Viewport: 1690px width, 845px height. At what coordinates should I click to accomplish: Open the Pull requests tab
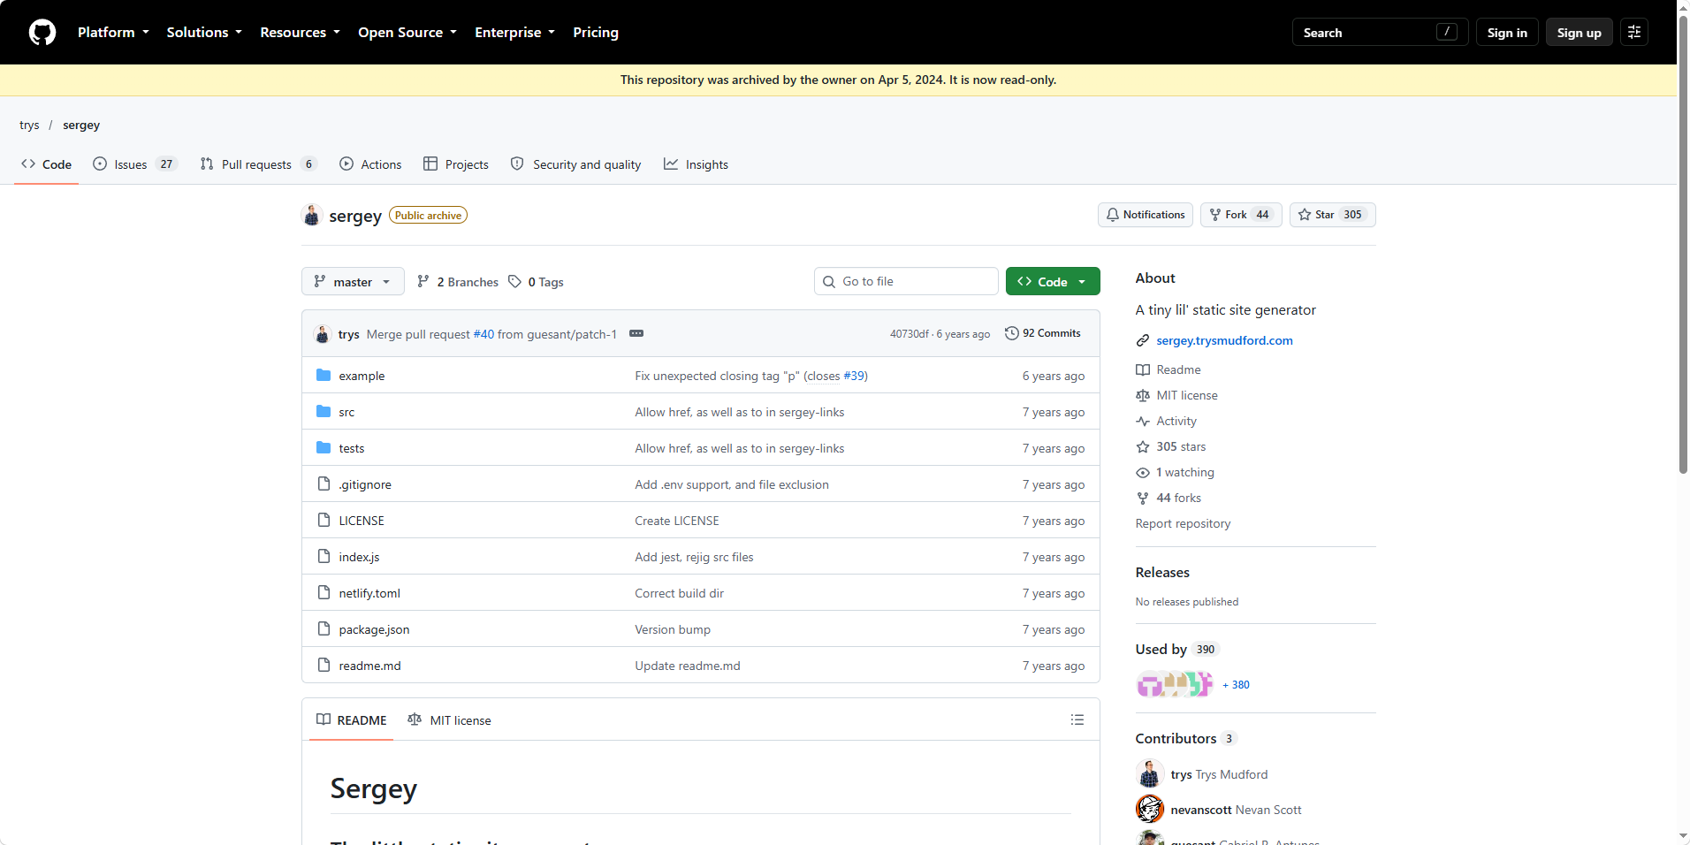tap(258, 164)
